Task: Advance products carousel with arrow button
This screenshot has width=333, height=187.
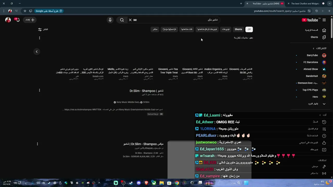Action: [x=37, y=52]
